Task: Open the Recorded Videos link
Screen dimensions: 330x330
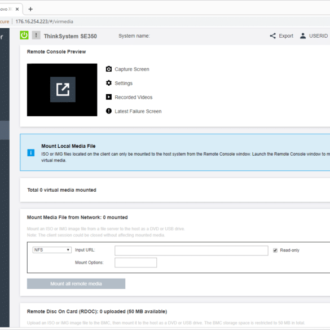Action: [x=134, y=97]
